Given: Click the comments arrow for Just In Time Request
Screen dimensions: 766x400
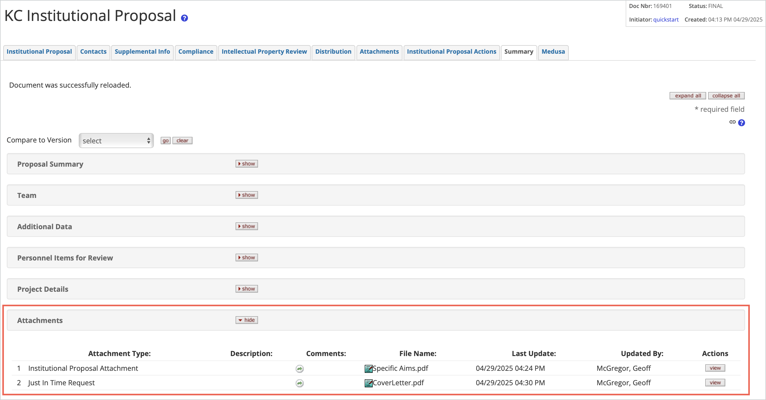Looking at the screenshot, I should pyautogui.click(x=300, y=383).
